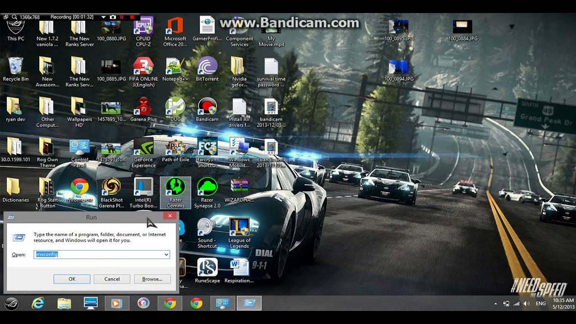Select the survival time password file
Viewport: 576px width, 324px height.
point(271,72)
